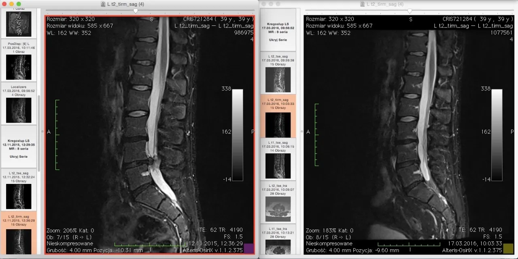518x259 pixels.
Task: Click 'WL: 162 WW: 352' in left viewer
Action: [69, 33]
